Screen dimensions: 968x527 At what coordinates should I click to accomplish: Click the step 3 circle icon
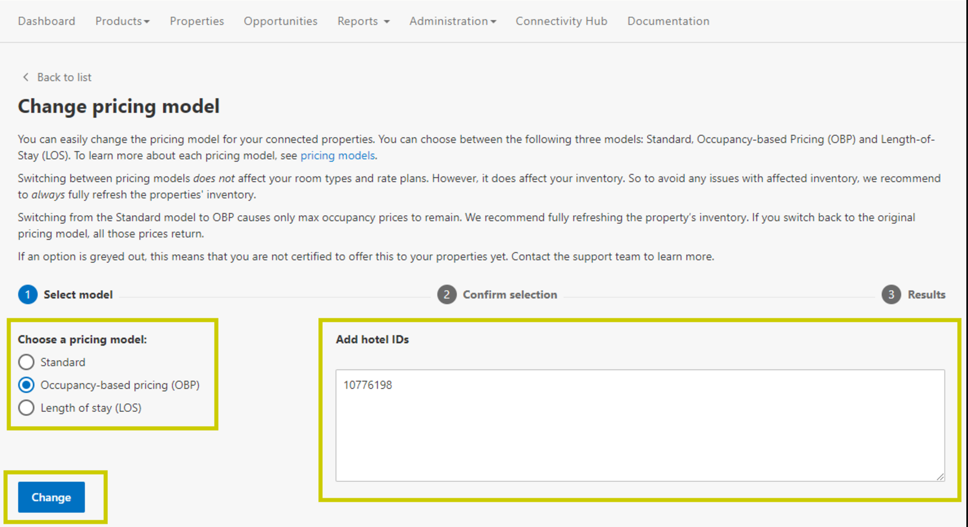point(891,295)
